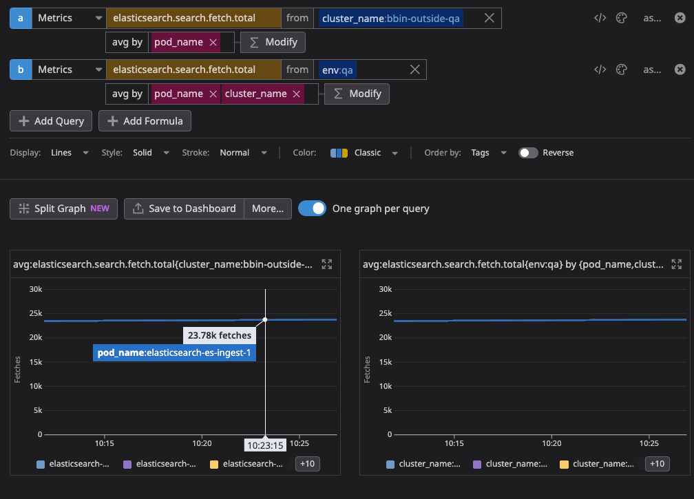Image resolution: width=694 pixels, height=499 pixels.
Task: Expand the left graph to fullscreen
Action: [327, 264]
